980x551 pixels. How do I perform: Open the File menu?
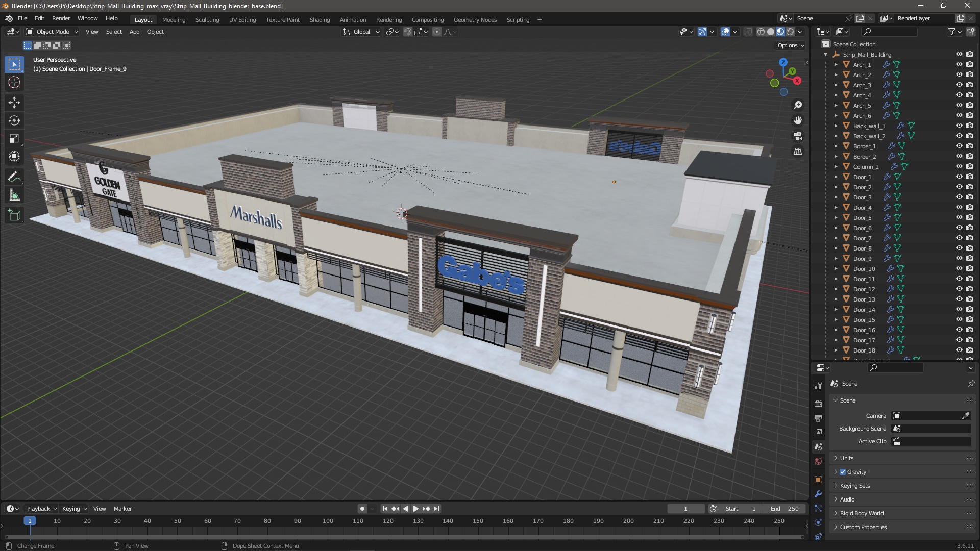tap(22, 18)
